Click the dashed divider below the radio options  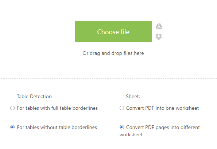(109, 148)
